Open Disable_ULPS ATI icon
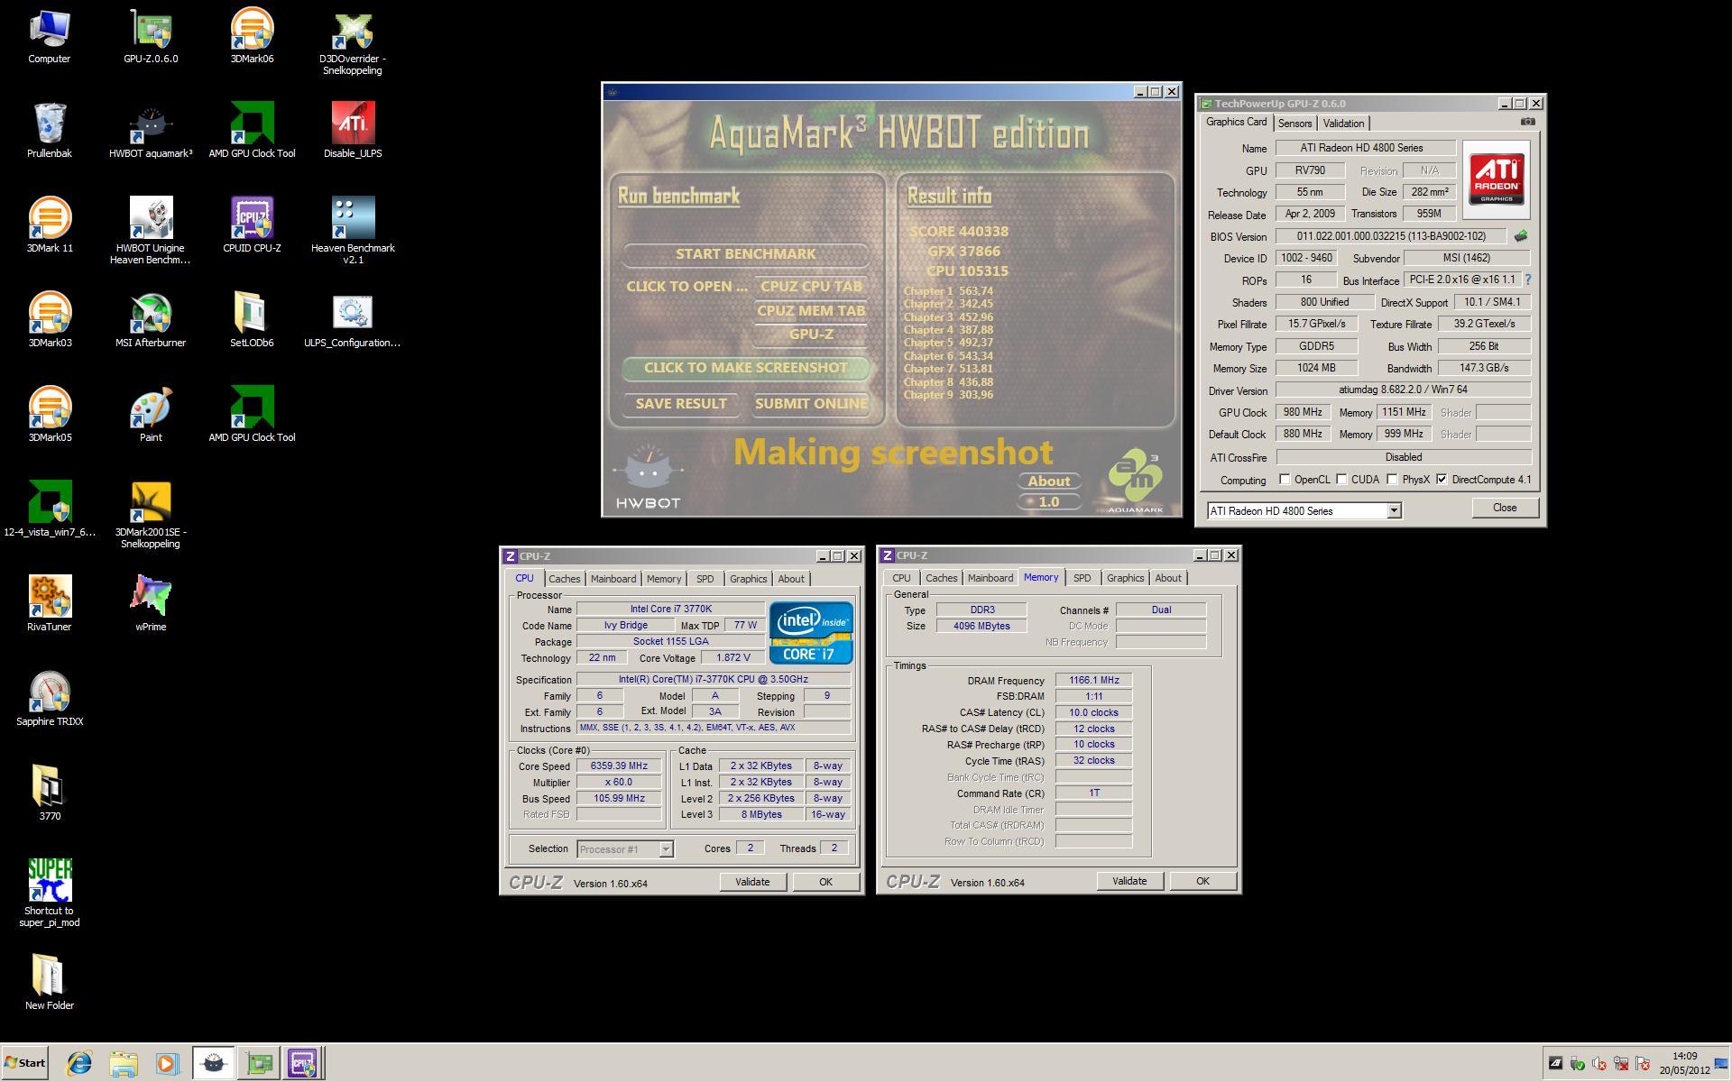 (353, 131)
